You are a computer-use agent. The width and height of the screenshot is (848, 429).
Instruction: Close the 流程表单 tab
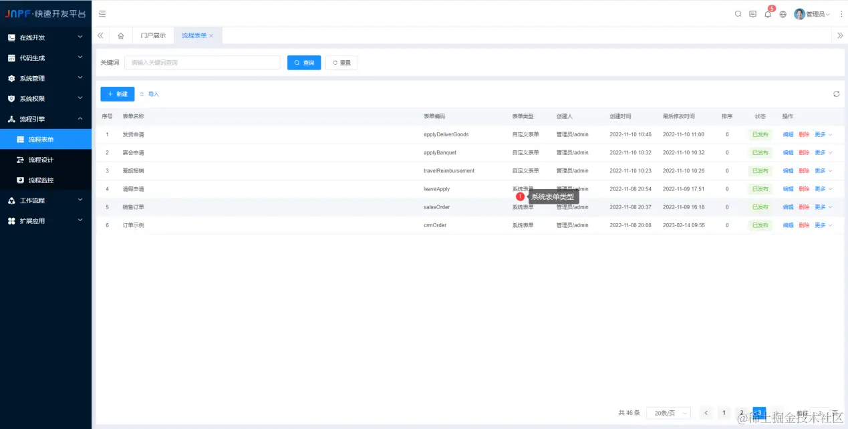211,35
